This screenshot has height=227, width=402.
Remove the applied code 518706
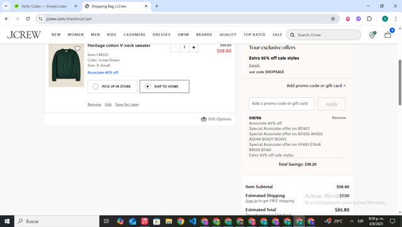click(x=338, y=118)
